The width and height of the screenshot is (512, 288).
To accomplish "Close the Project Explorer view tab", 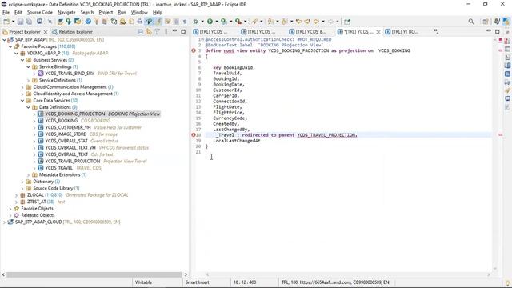I will coord(46,32).
